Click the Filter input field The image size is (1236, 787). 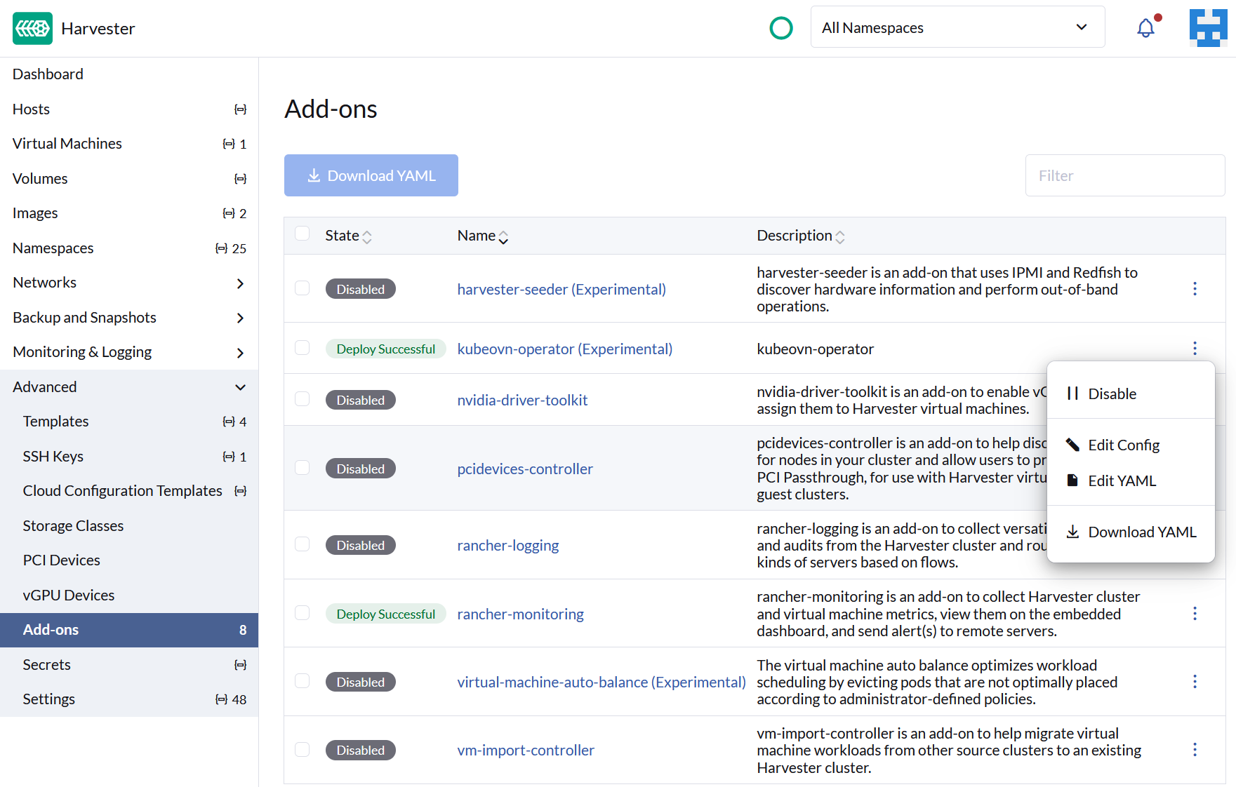click(1124, 175)
